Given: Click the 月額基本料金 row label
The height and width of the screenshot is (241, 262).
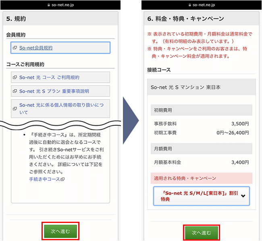Looking at the screenshot, I should [167, 162].
